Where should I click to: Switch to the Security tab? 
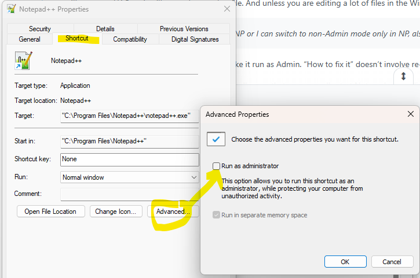pos(40,29)
